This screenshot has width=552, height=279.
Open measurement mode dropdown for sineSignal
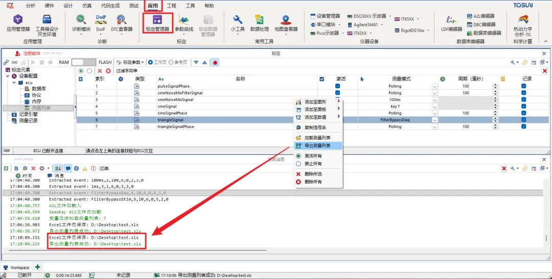click(x=435, y=107)
